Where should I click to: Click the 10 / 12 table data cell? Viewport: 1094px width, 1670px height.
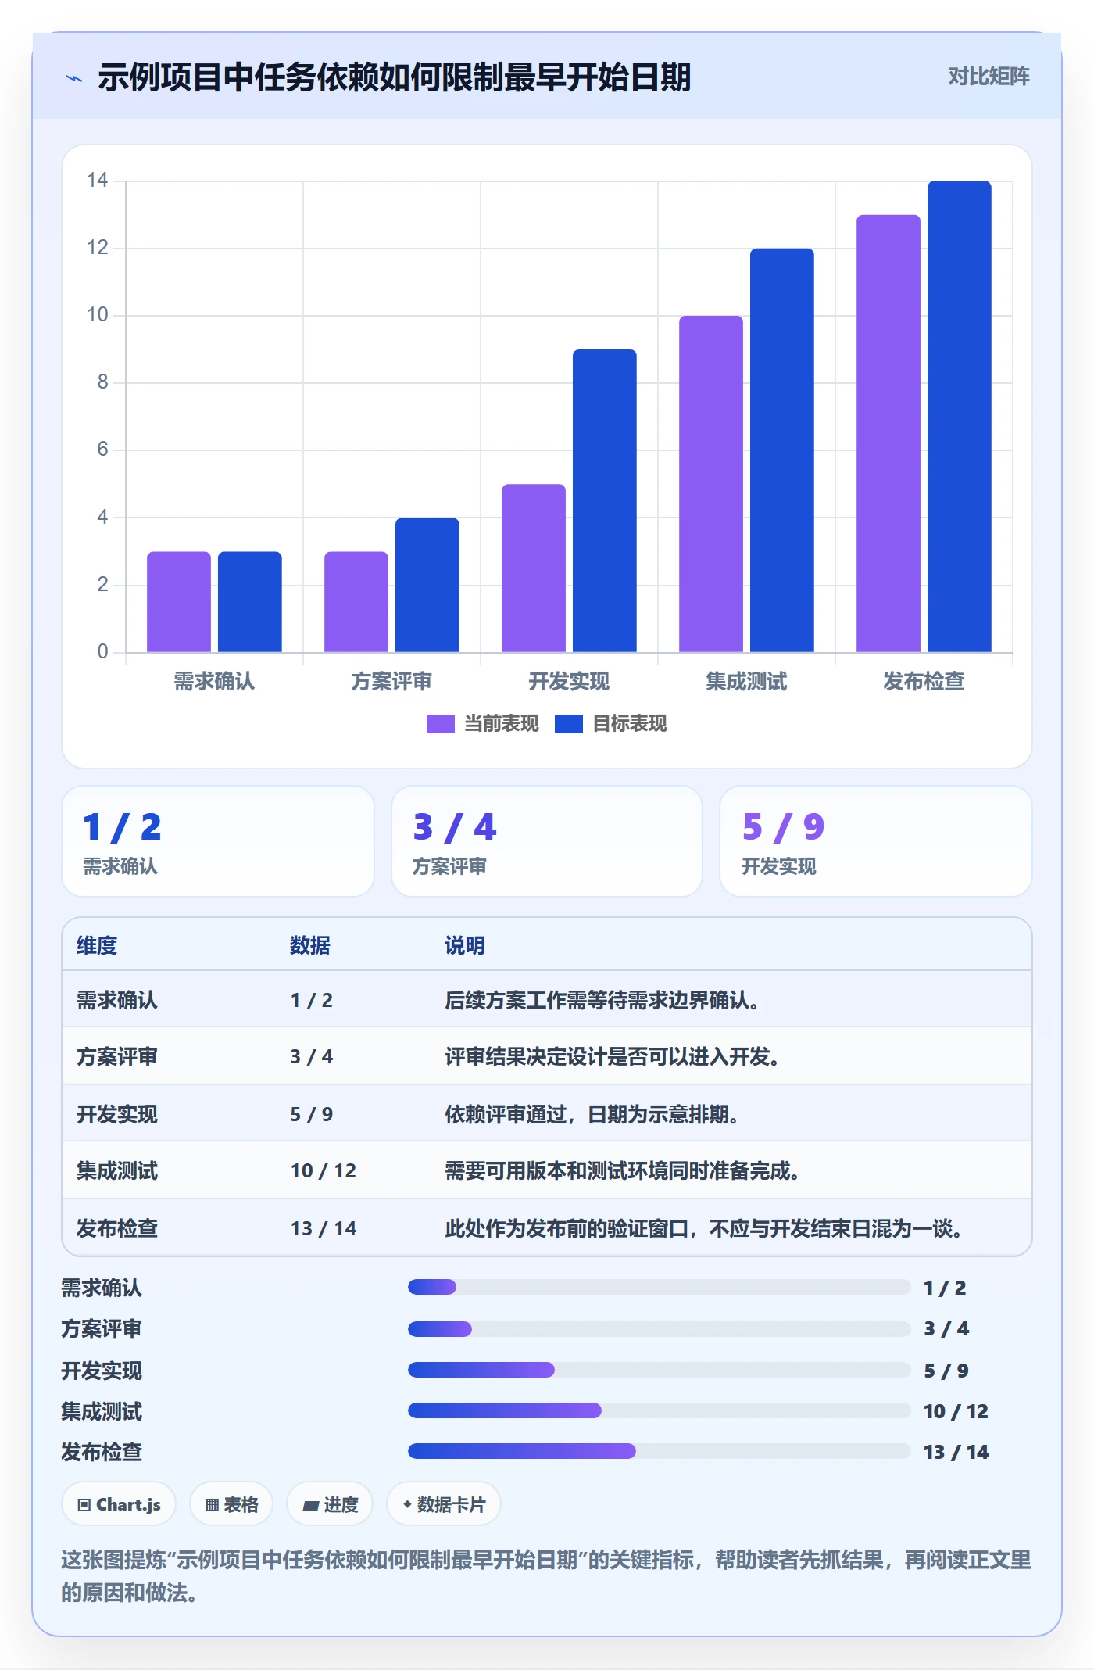324,1171
